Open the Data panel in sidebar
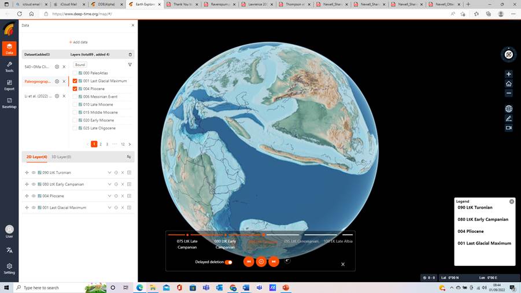This screenshot has width=521, height=293. (x=9, y=49)
